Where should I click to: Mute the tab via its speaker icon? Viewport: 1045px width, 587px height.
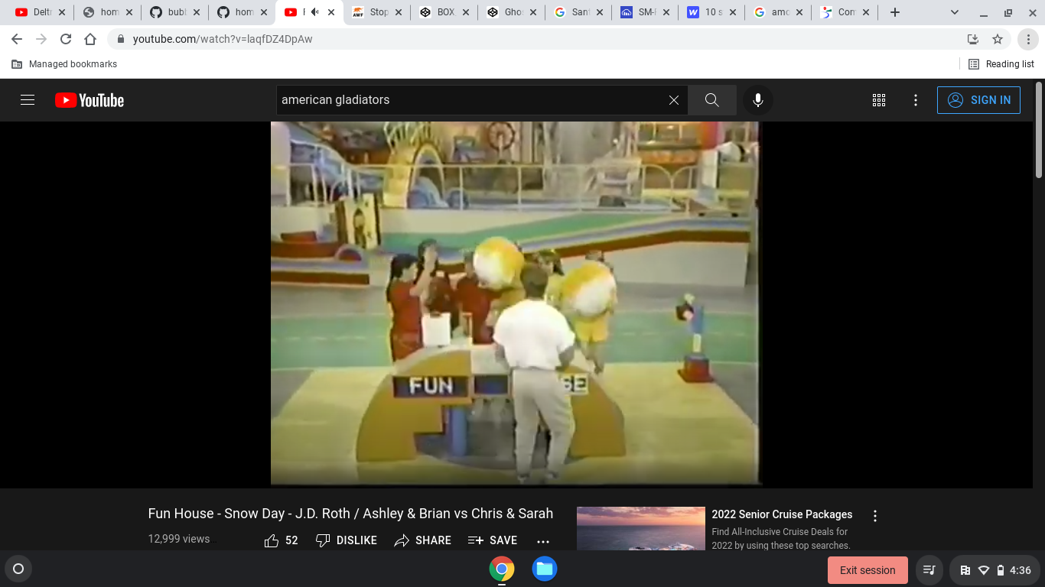[x=315, y=12]
